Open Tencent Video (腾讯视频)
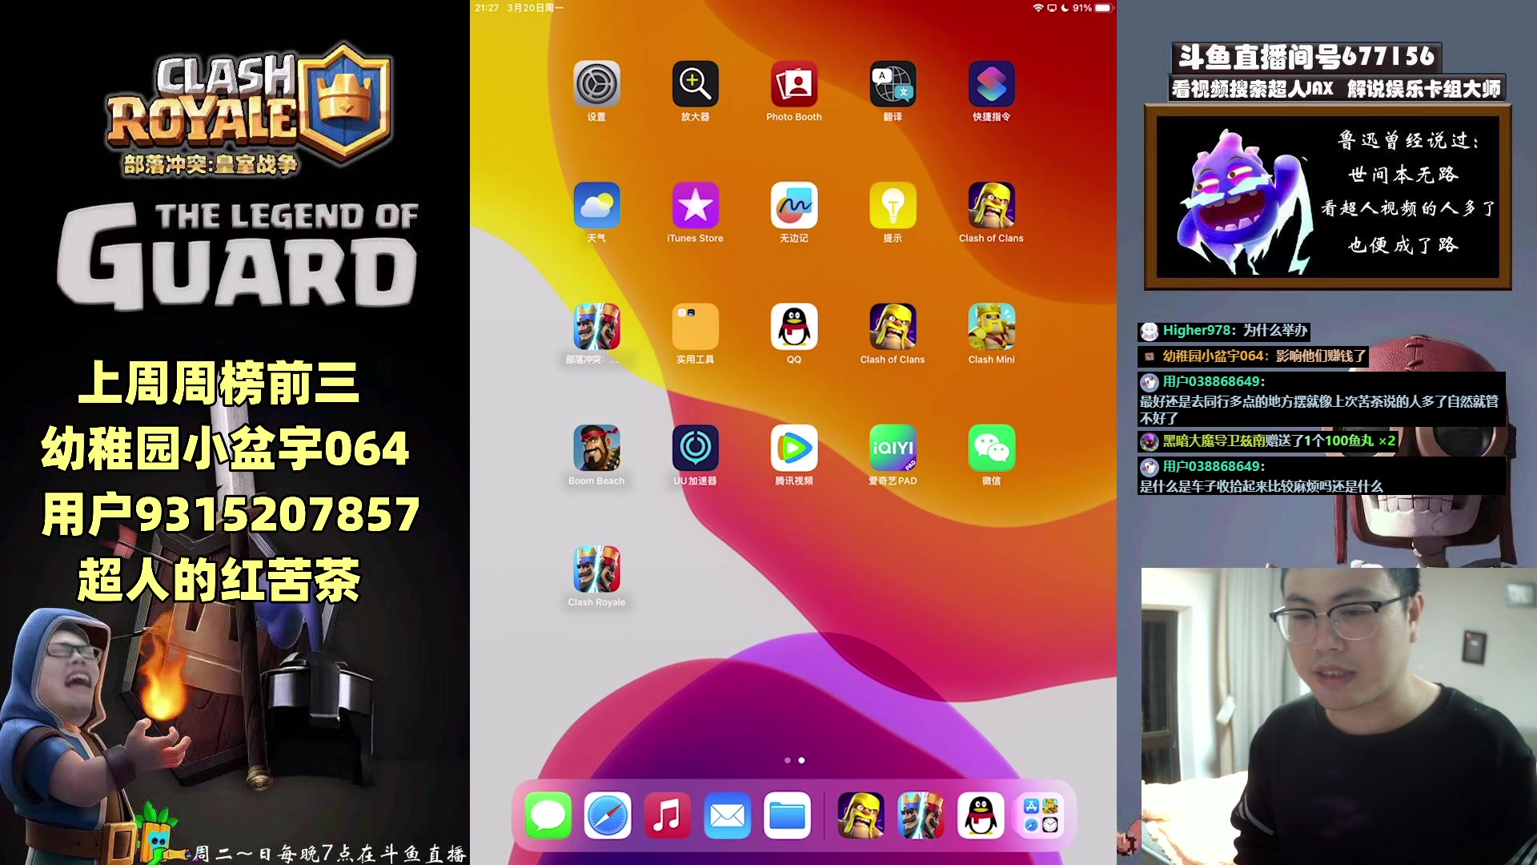Image resolution: width=1537 pixels, height=865 pixels. [794, 448]
